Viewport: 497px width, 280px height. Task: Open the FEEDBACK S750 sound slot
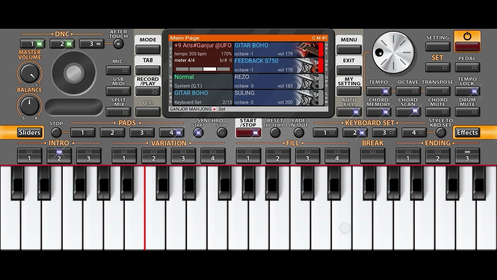pos(278,65)
